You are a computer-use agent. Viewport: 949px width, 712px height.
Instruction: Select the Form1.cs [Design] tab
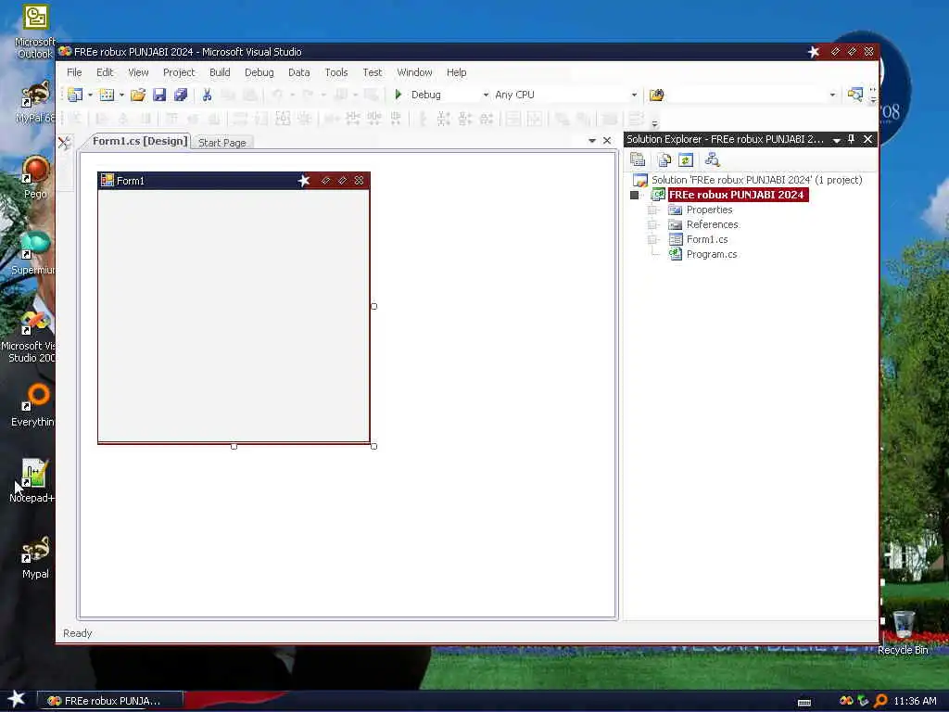pos(140,141)
